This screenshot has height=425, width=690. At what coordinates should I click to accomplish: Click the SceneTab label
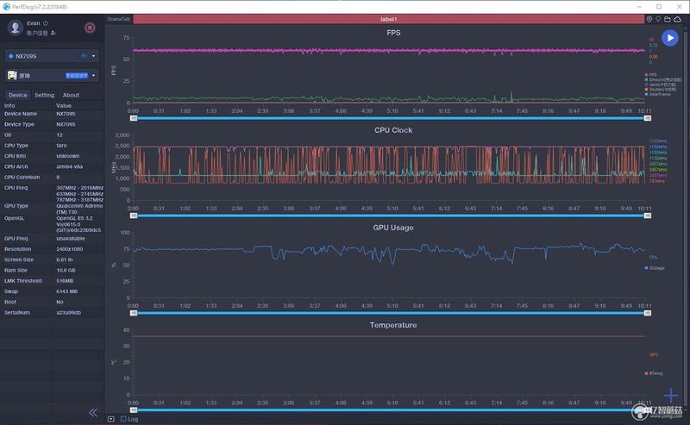coord(119,19)
